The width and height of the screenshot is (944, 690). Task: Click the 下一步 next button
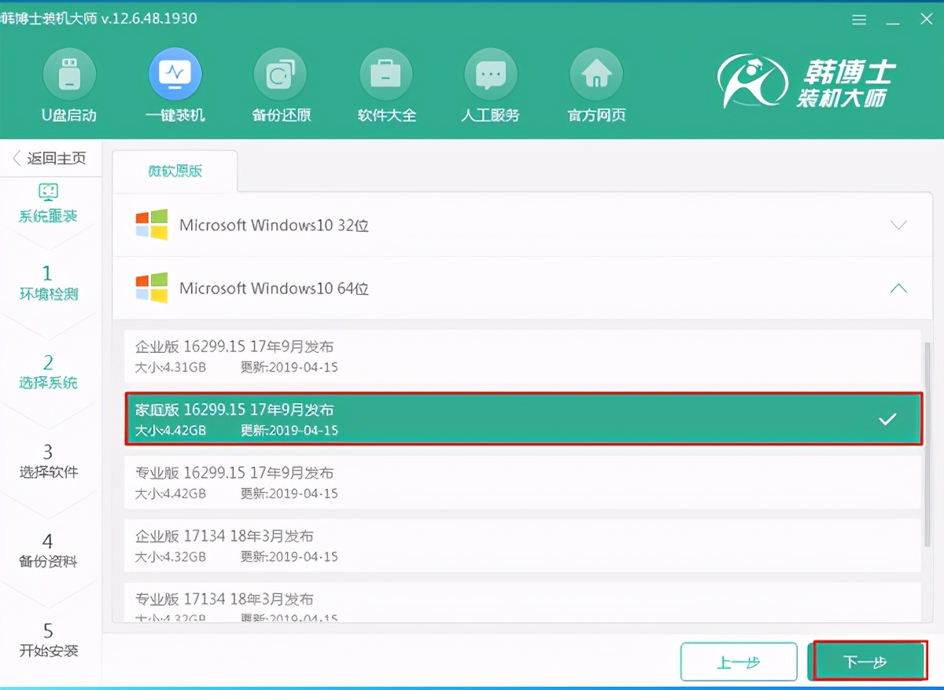868,662
